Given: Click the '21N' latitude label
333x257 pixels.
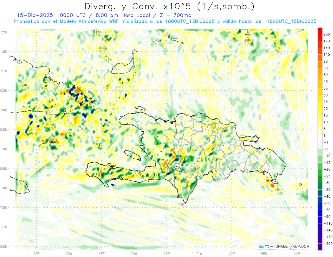Looking at the screenshot, I should click(4, 71).
